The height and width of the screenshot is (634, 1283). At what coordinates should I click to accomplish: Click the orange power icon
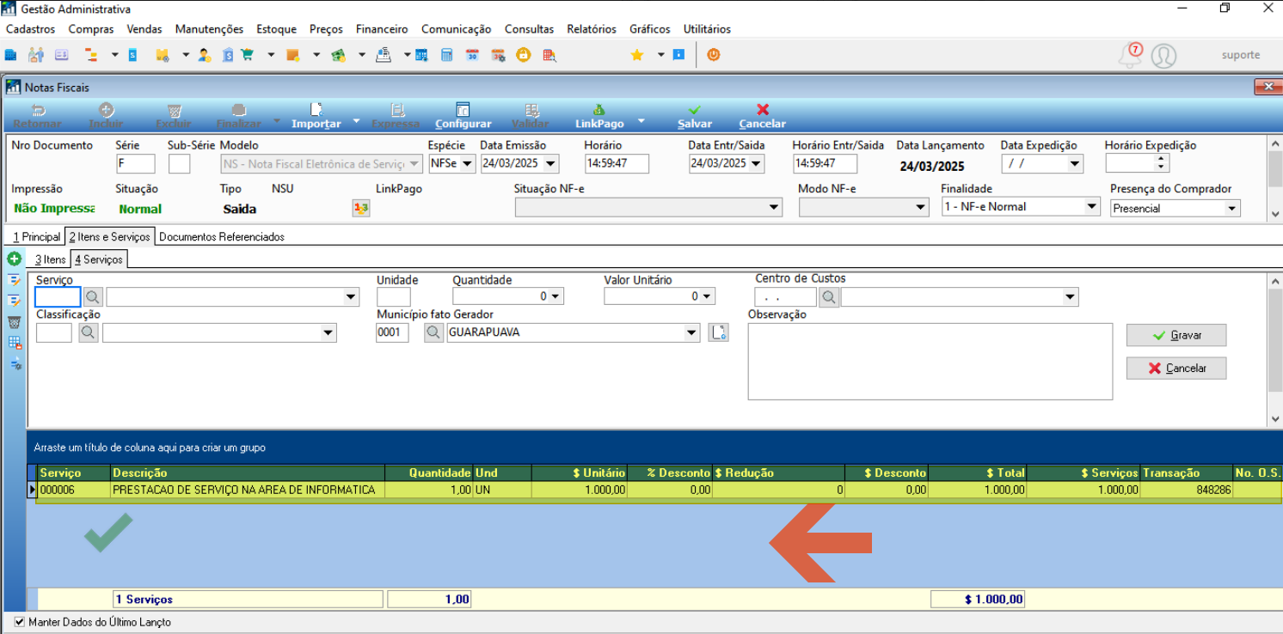tap(713, 55)
